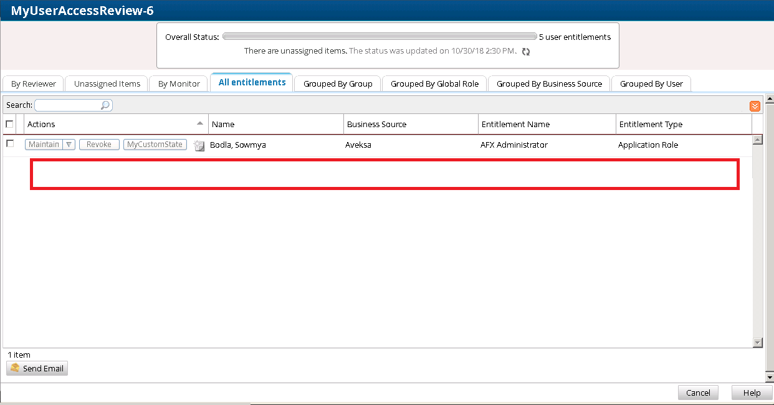
Task: Click the magnifier icon in Search box
Action: pyautogui.click(x=105, y=105)
